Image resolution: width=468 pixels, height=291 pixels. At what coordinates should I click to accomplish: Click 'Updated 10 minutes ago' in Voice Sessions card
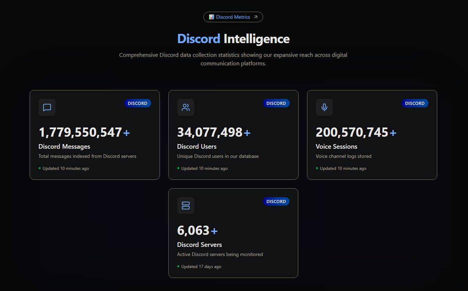[343, 168]
